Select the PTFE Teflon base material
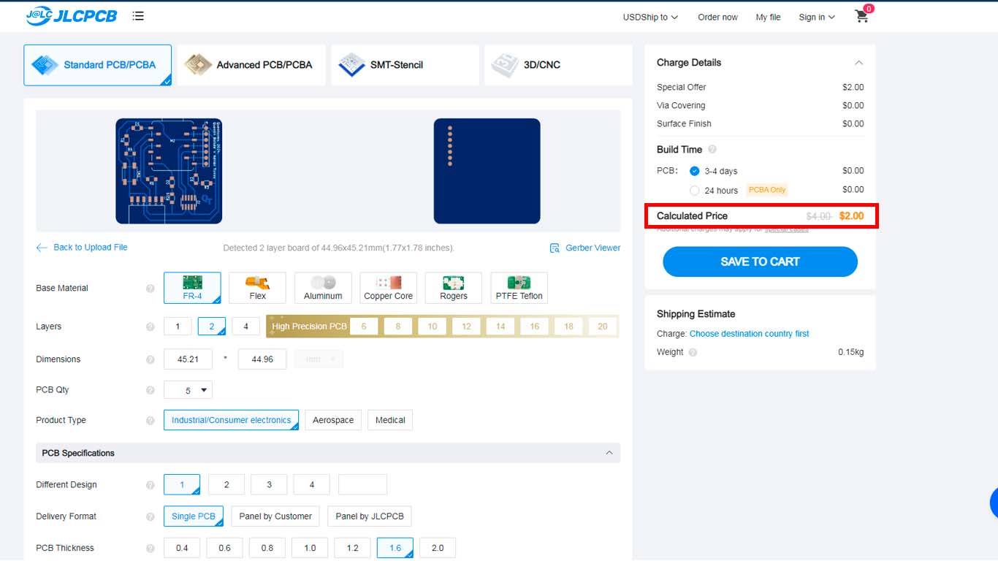 pyautogui.click(x=519, y=288)
